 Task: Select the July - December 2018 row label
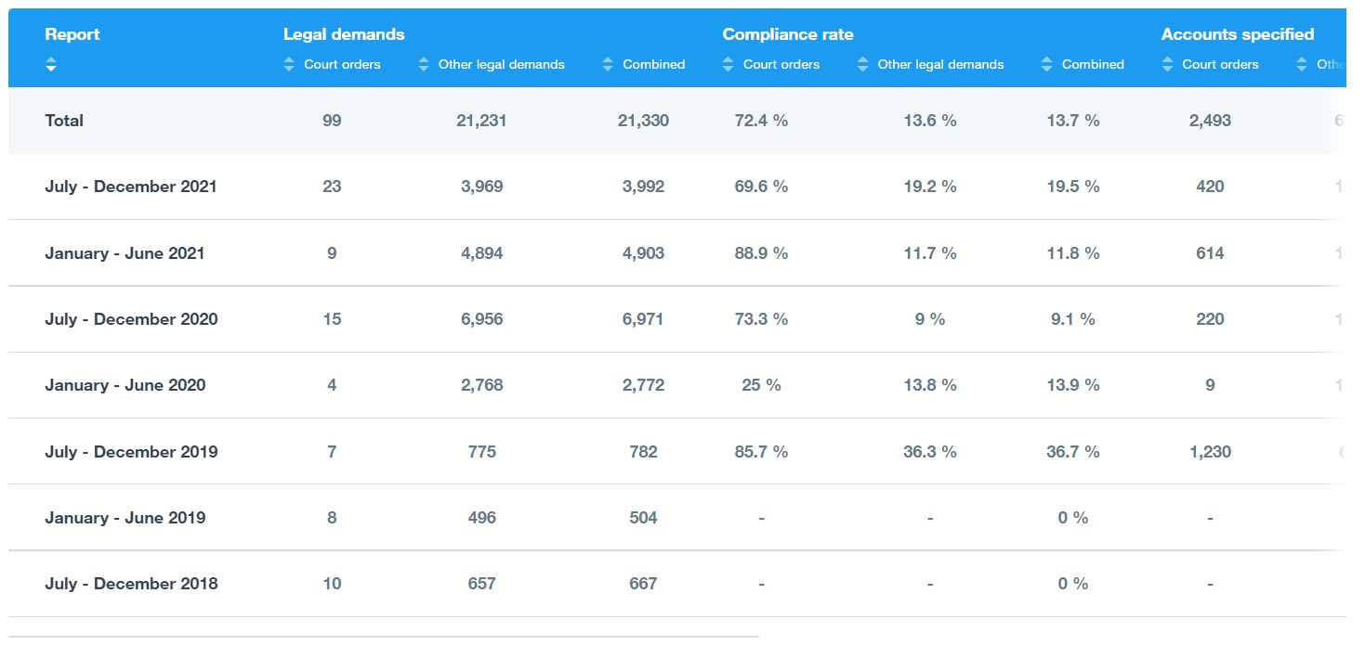(131, 584)
